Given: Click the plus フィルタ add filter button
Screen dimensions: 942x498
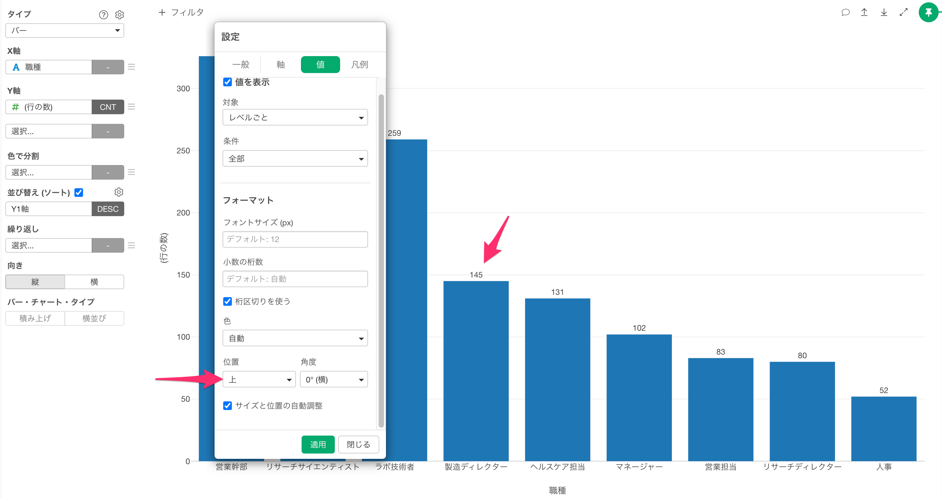Looking at the screenshot, I should tap(181, 12).
